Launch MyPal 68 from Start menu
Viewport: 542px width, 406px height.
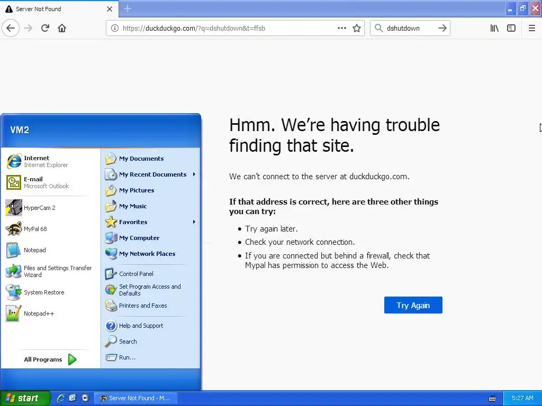50,229
